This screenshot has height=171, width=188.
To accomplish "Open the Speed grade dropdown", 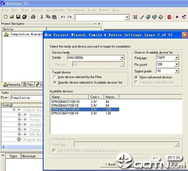I will [x=177, y=71].
